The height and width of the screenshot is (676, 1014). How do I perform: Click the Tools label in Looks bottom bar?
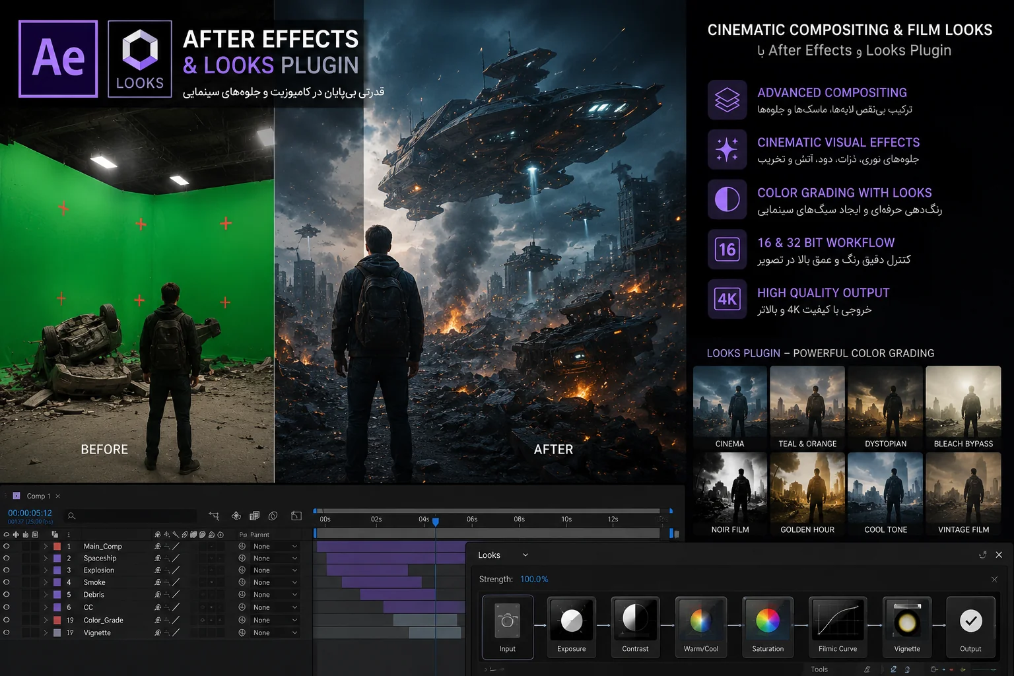click(819, 669)
